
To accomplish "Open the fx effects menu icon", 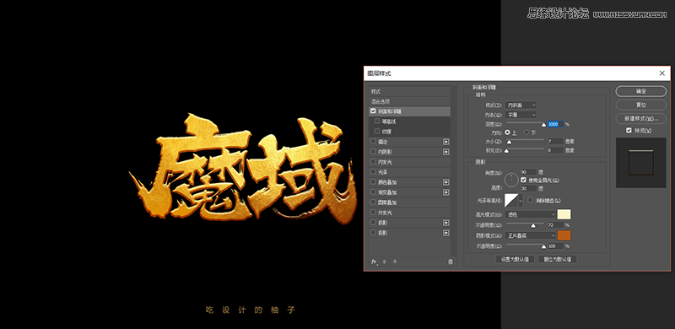I will [374, 262].
